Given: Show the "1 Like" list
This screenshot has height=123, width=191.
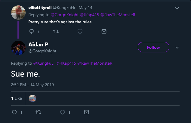Looking at the screenshot, I should 17,98.
